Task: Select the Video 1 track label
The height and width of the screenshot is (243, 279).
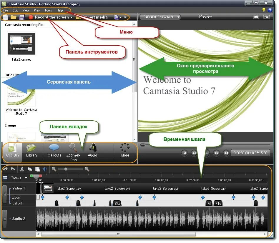Action: point(19,188)
